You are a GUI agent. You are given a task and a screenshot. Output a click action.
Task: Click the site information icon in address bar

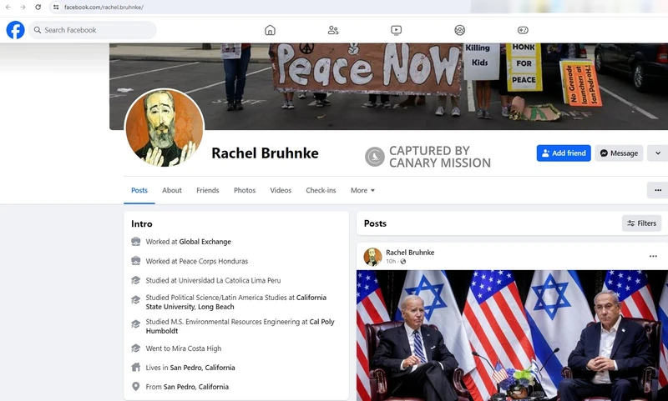[56, 8]
